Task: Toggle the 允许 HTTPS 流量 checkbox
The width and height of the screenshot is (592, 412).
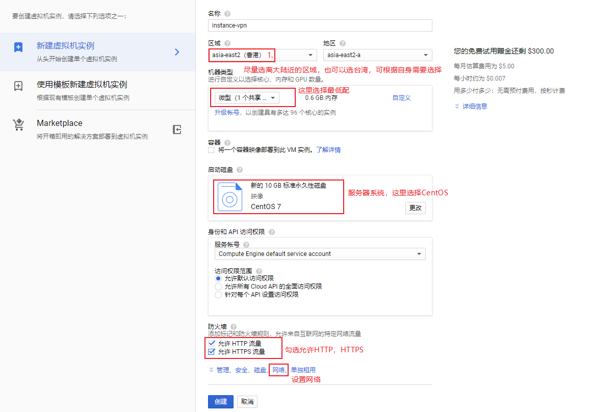Action: point(212,352)
